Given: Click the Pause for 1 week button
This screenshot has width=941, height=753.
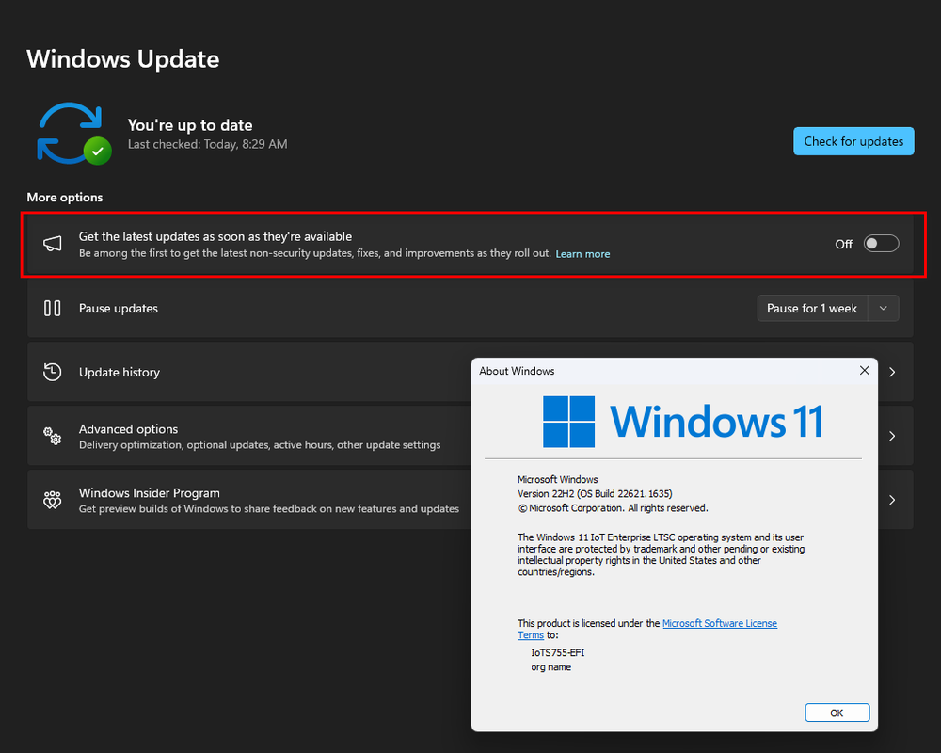Looking at the screenshot, I should pyautogui.click(x=812, y=308).
